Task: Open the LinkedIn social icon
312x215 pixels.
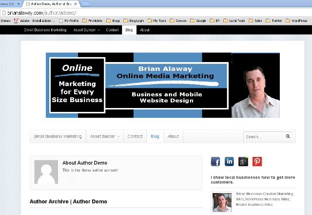Action: (x=229, y=162)
